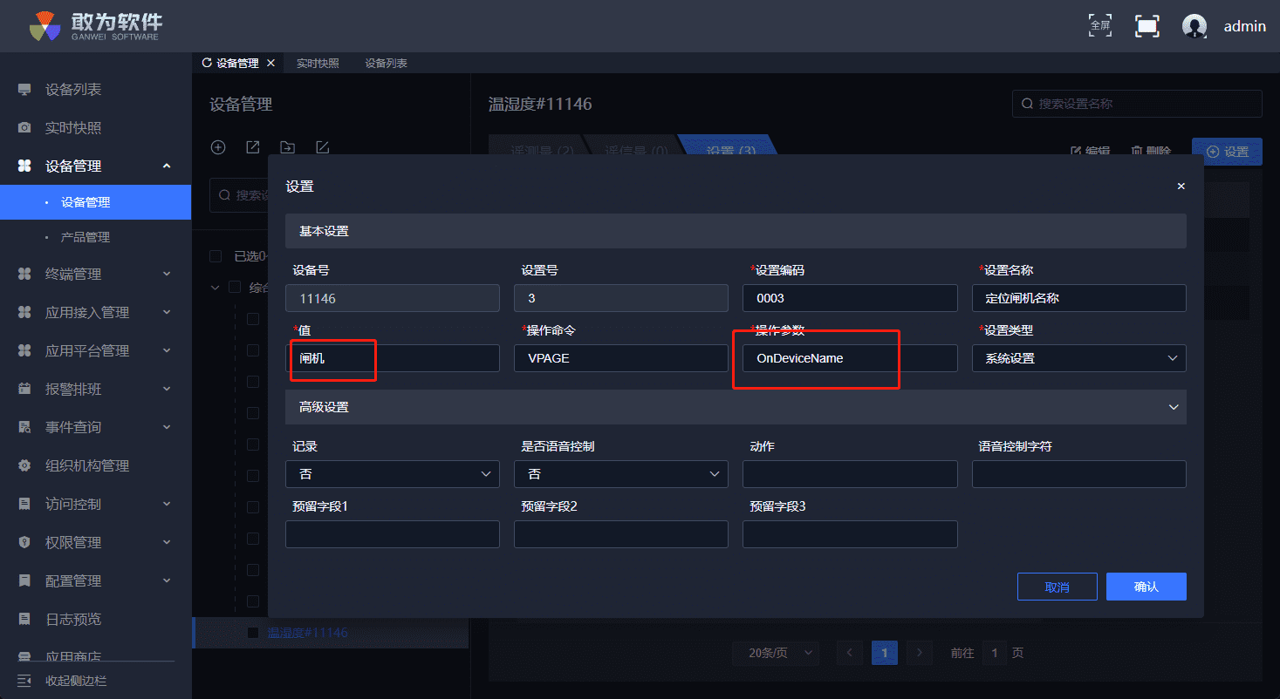Click the 确认 button
Screen dimensions: 1280x699
[x=1147, y=587]
